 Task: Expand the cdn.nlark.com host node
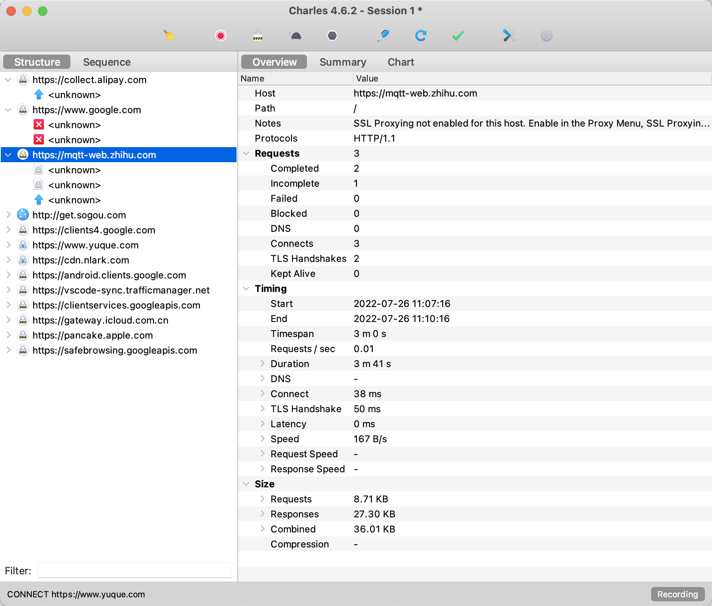pos(8,260)
